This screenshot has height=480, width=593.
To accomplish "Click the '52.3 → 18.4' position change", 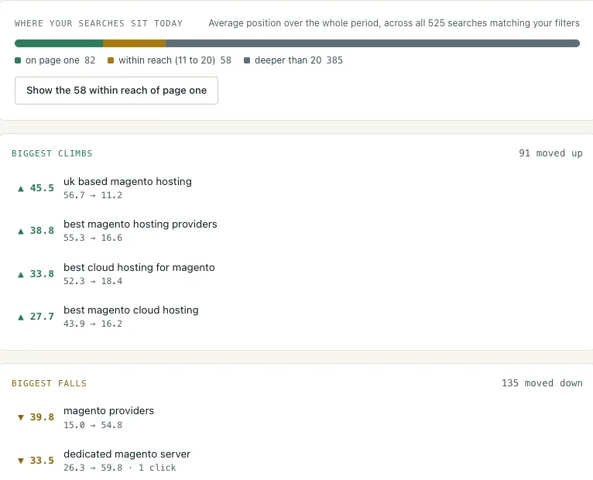I will (x=93, y=281).
